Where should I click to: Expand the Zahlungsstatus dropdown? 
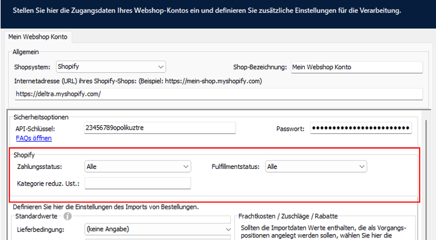[x=138, y=167]
